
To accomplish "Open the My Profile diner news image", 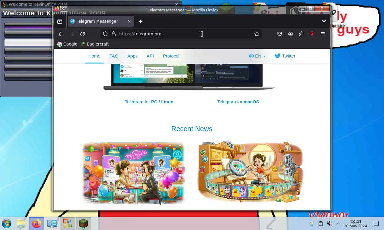I will [133, 173].
